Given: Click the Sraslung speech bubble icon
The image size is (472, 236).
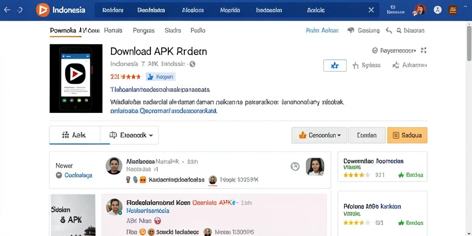Looking at the screenshot, I should pyautogui.click(x=351, y=30).
